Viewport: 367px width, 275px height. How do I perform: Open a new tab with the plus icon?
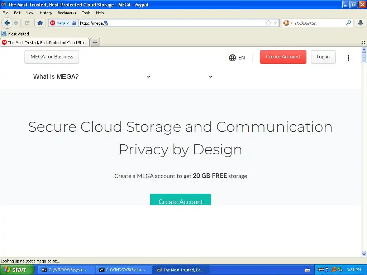click(x=95, y=42)
